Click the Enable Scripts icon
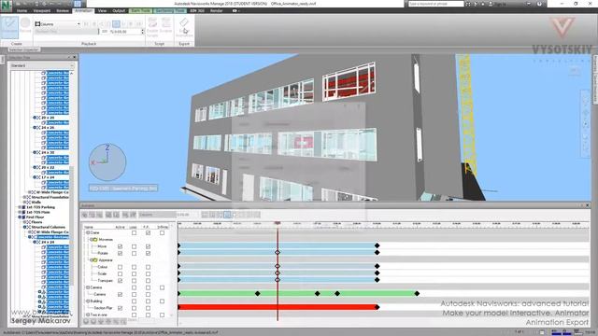Viewport: 598px width, 336px height. click(152, 27)
